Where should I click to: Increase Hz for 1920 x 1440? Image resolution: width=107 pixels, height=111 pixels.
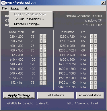(x=95, y=83)
